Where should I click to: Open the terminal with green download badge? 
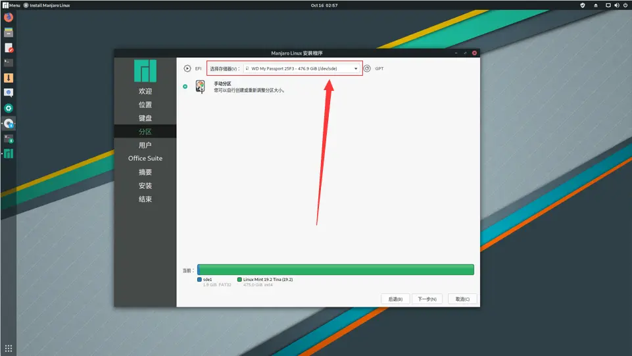tap(9, 139)
